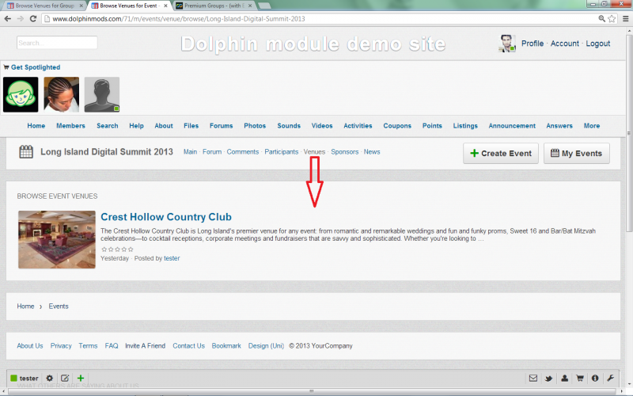
Task: Open poster tester profile link
Action: click(x=172, y=258)
